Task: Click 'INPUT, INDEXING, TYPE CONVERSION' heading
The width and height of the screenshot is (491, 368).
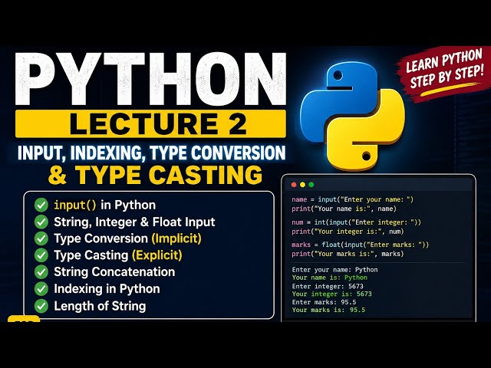Action: tap(152, 153)
